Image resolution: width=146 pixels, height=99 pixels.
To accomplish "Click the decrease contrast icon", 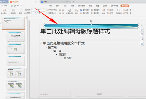I will (63, 10).
